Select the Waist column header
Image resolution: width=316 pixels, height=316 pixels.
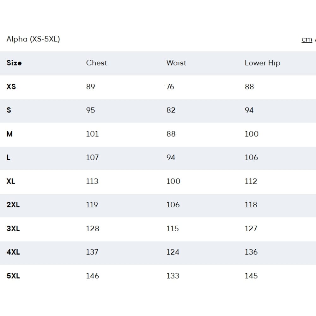(x=176, y=63)
